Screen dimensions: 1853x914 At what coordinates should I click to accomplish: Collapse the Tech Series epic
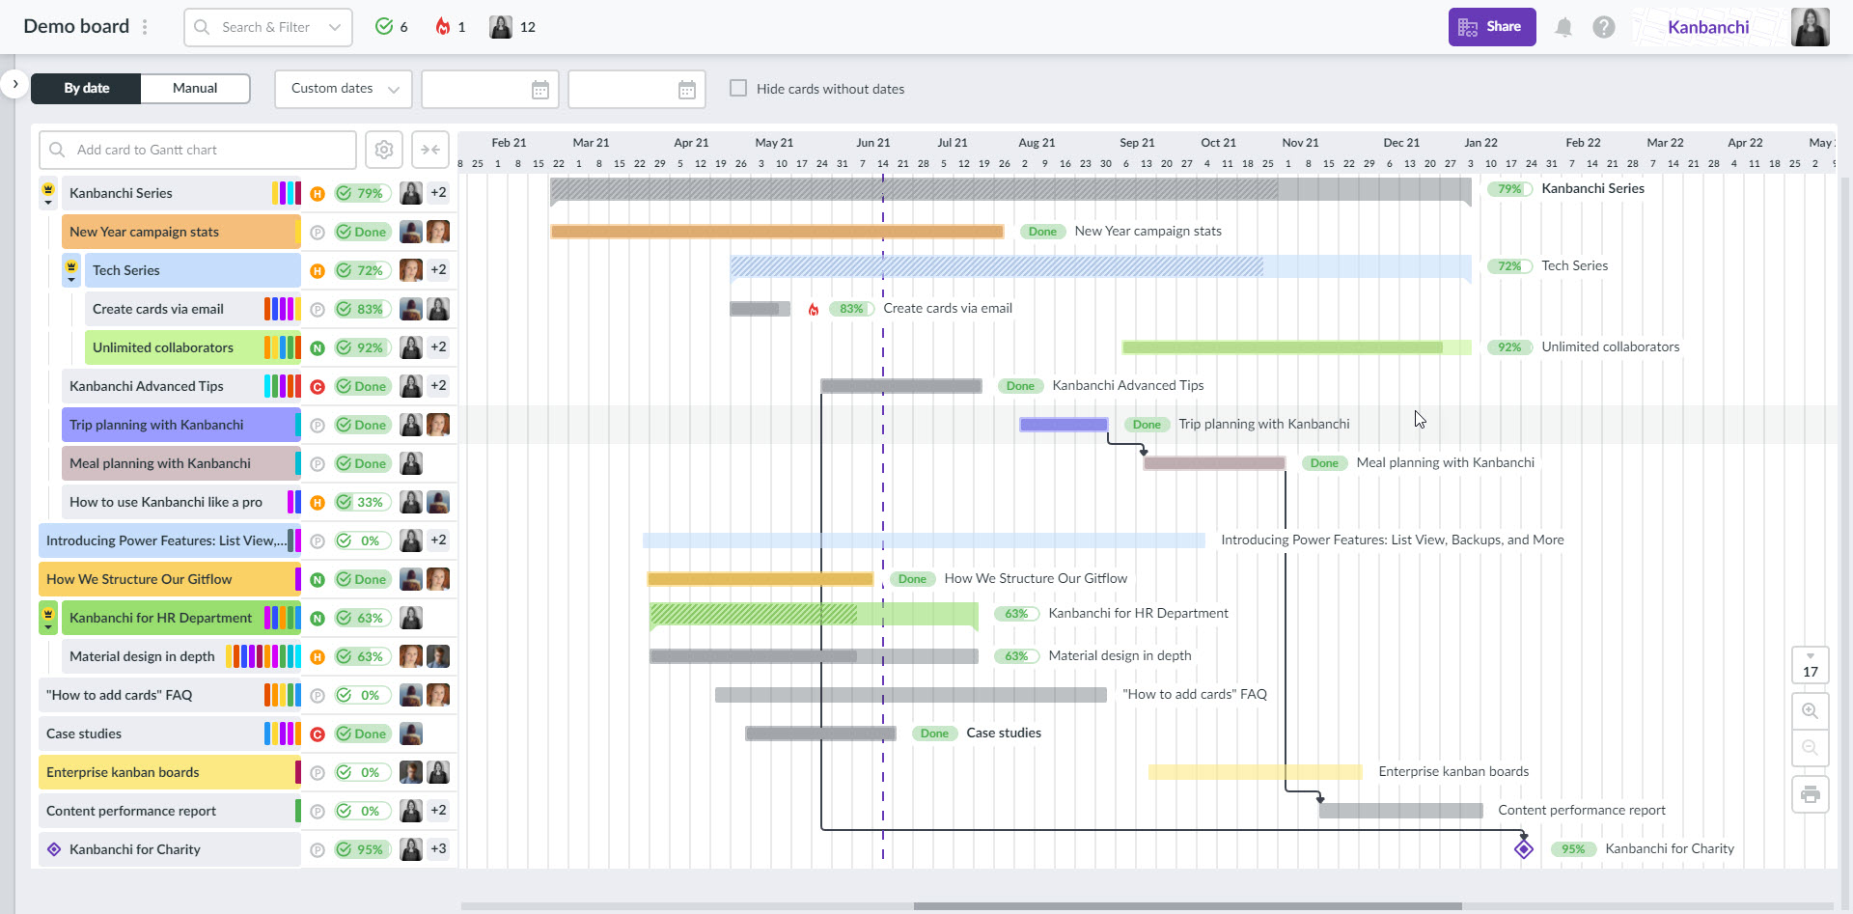(71, 270)
